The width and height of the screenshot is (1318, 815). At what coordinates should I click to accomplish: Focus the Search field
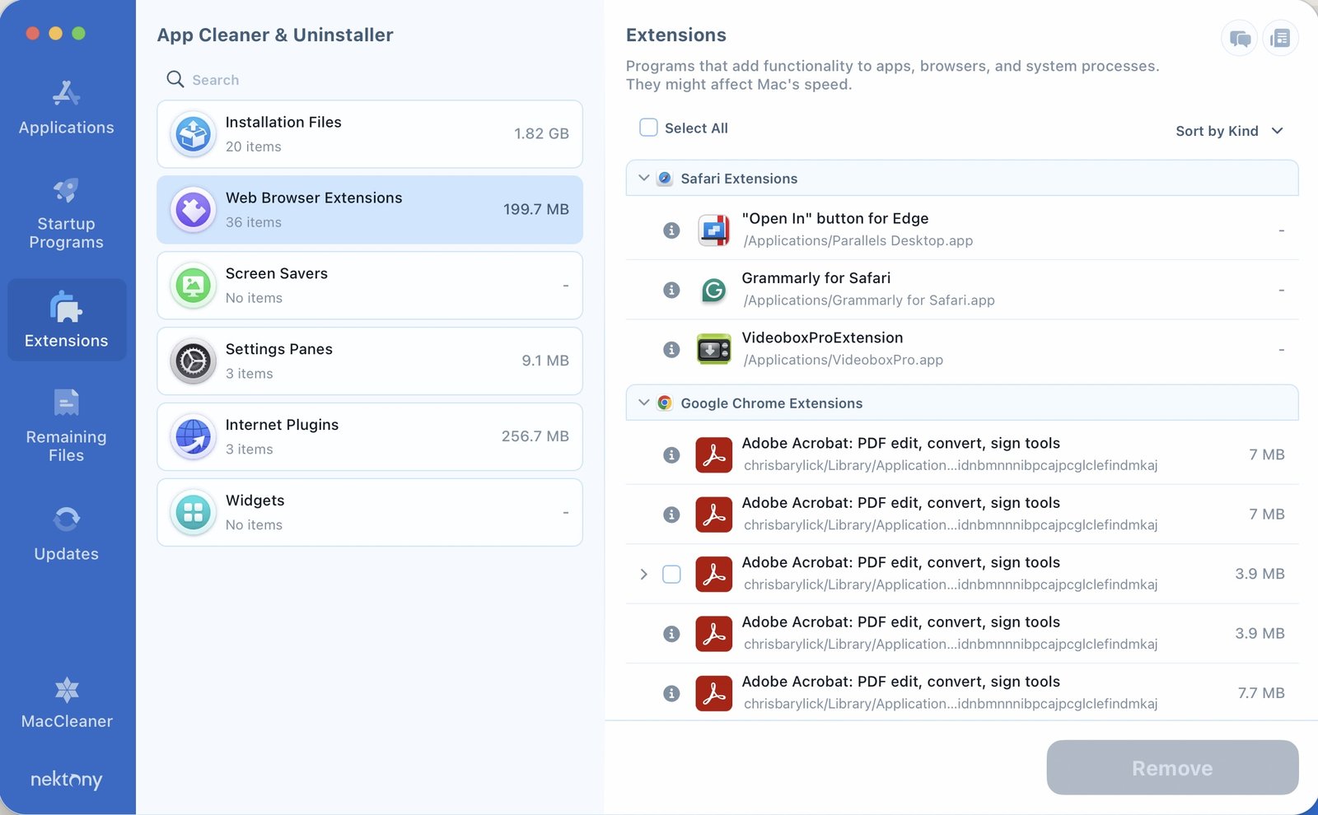(x=371, y=80)
